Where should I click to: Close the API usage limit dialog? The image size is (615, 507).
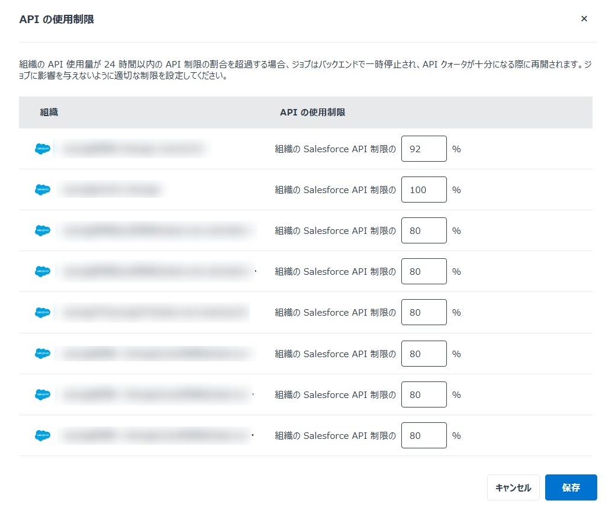(584, 18)
